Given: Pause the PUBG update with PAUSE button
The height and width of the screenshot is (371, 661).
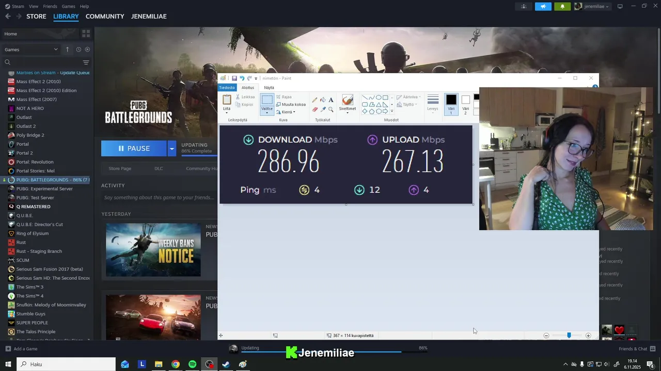Looking at the screenshot, I should pos(134,148).
